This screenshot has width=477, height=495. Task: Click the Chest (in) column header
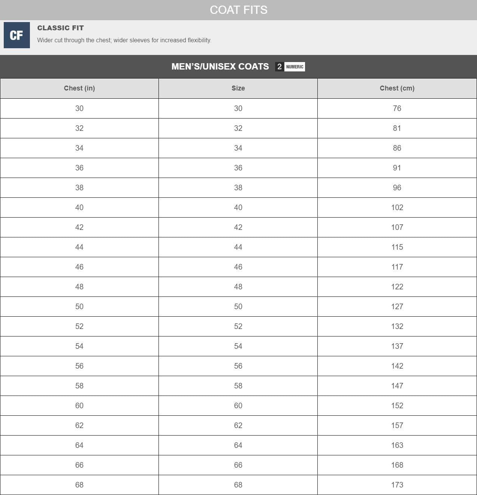point(79,88)
